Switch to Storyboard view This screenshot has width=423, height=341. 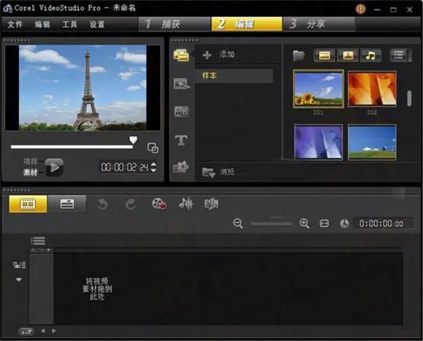tap(28, 204)
